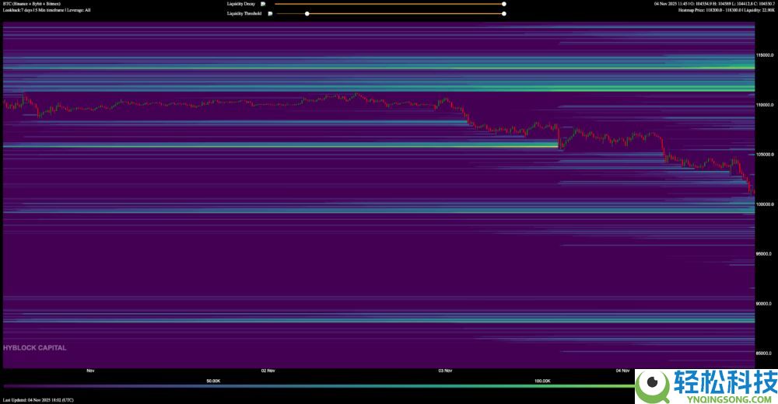This screenshot has width=778, height=404.
Task: Click the "Liquidity Decay" label
Action: click(x=241, y=4)
